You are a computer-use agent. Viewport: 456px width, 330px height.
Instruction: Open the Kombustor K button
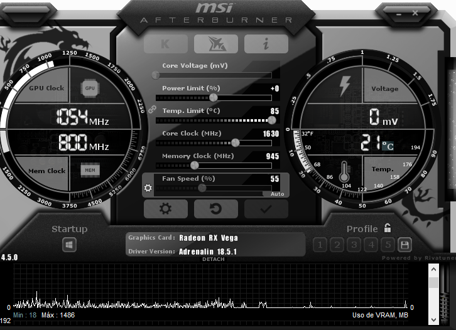point(166,44)
